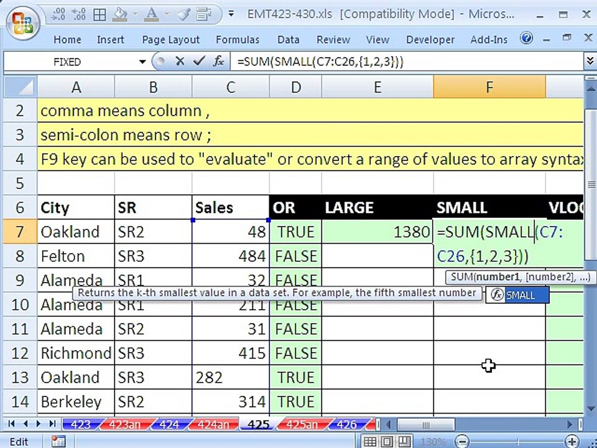Switch to sheet tab 423
The height and width of the screenshot is (448, 597).
point(81,424)
